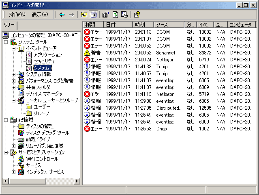The height and width of the screenshot is (195, 259).
Task: Select the eventlog event with ID 6006
Action: point(169,101)
